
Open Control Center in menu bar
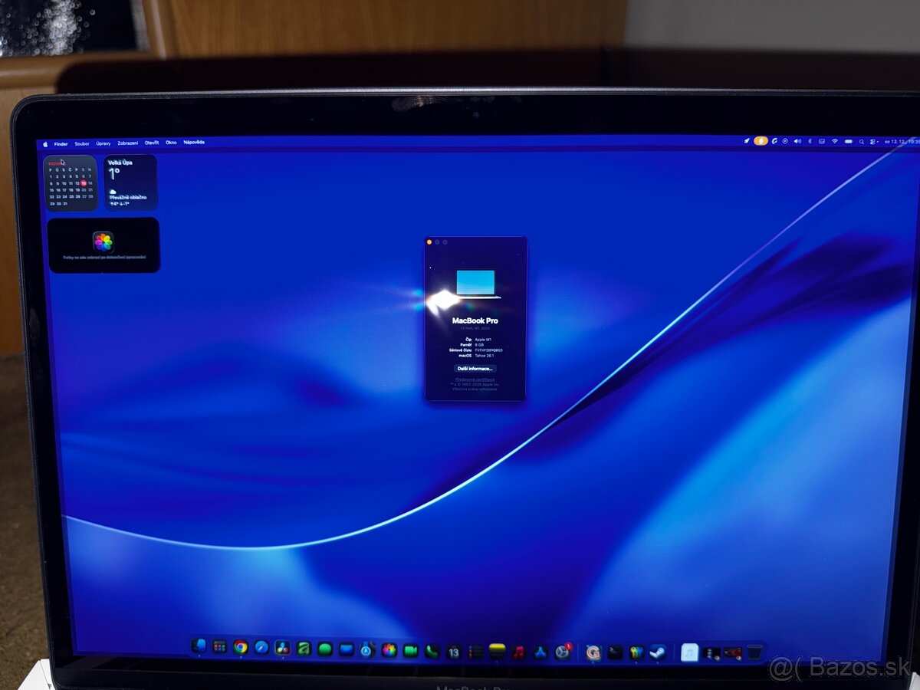(x=872, y=142)
